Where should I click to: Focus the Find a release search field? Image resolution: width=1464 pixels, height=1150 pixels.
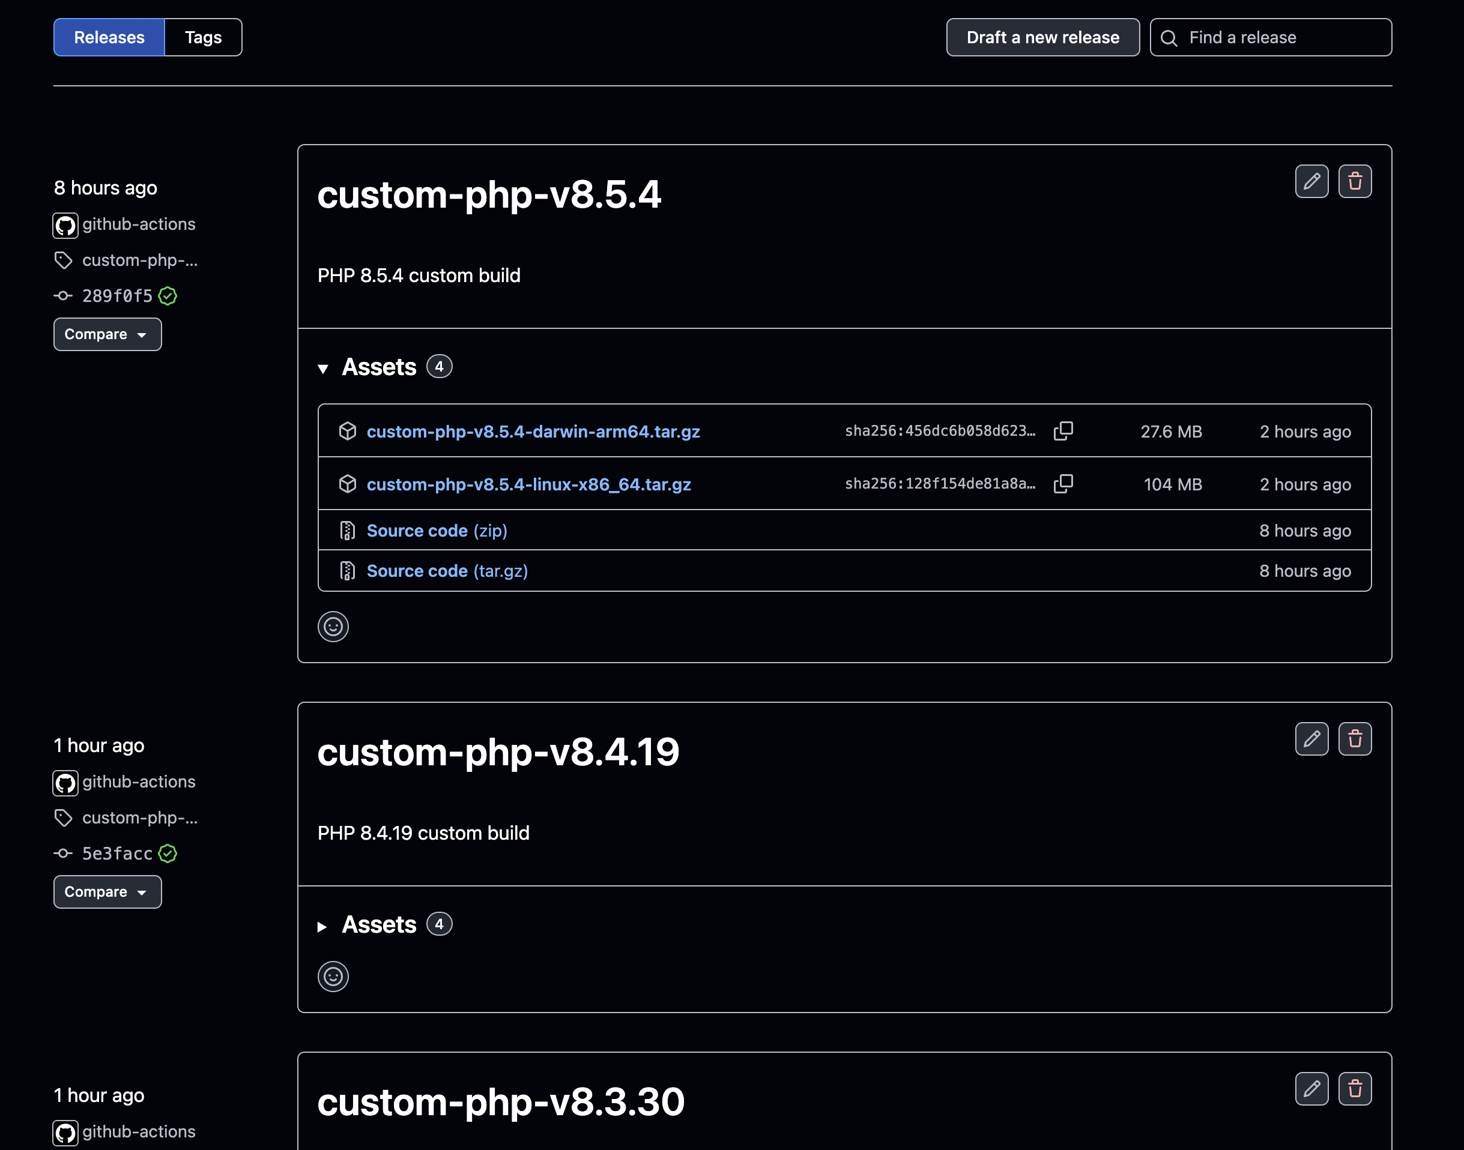click(x=1280, y=37)
